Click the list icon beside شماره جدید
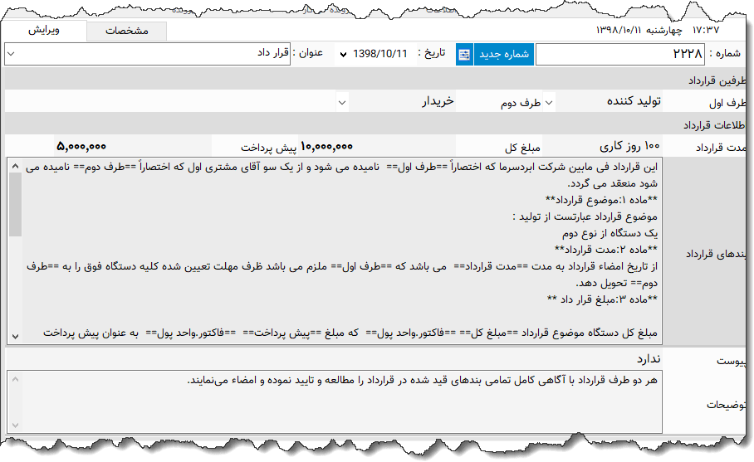Image resolution: width=754 pixels, height=462 pixels. 464,54
